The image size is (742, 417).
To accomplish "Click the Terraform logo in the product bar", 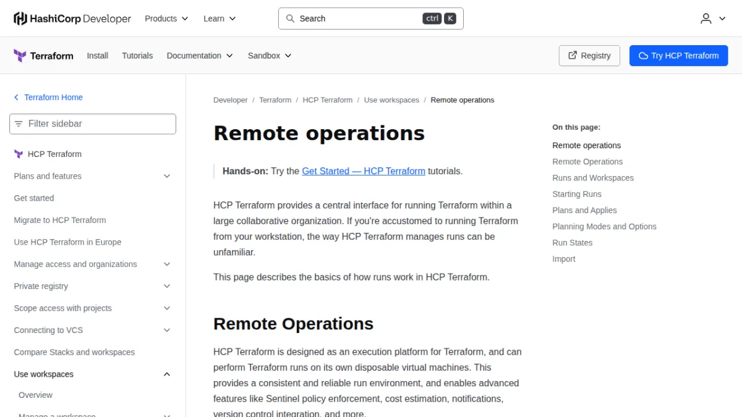I will pyautogui.click(x=43, y=56).
